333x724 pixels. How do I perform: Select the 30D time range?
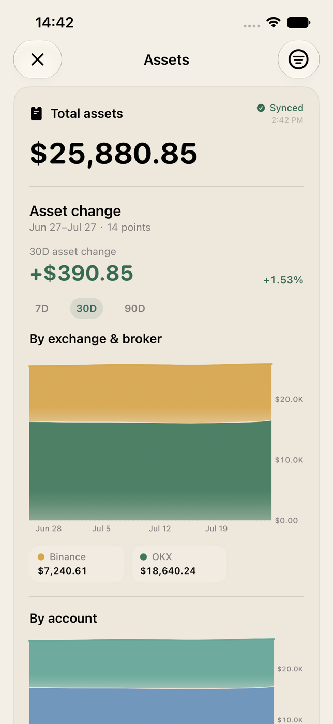pyautogui.click(x=86, y=308)
